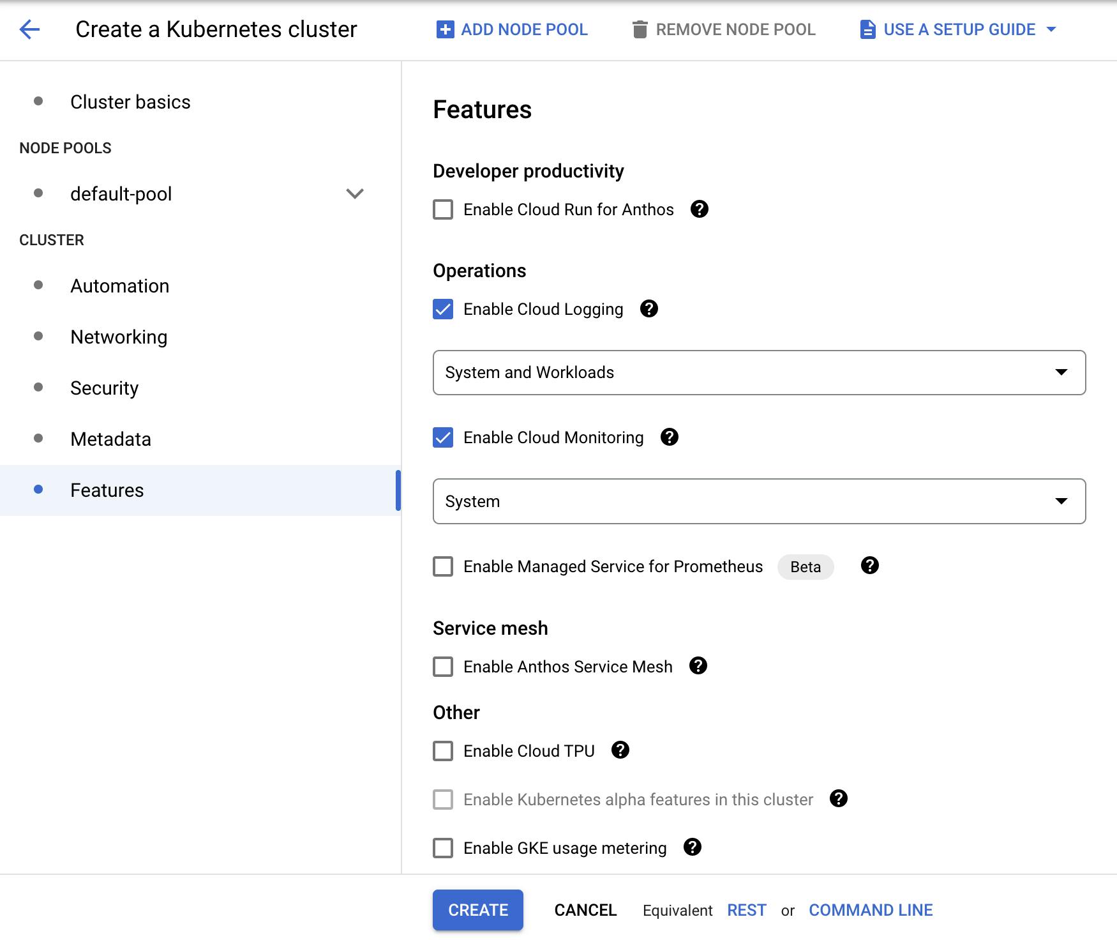Click help icon beside Enable Cloud TPU

tap(620, 750)
